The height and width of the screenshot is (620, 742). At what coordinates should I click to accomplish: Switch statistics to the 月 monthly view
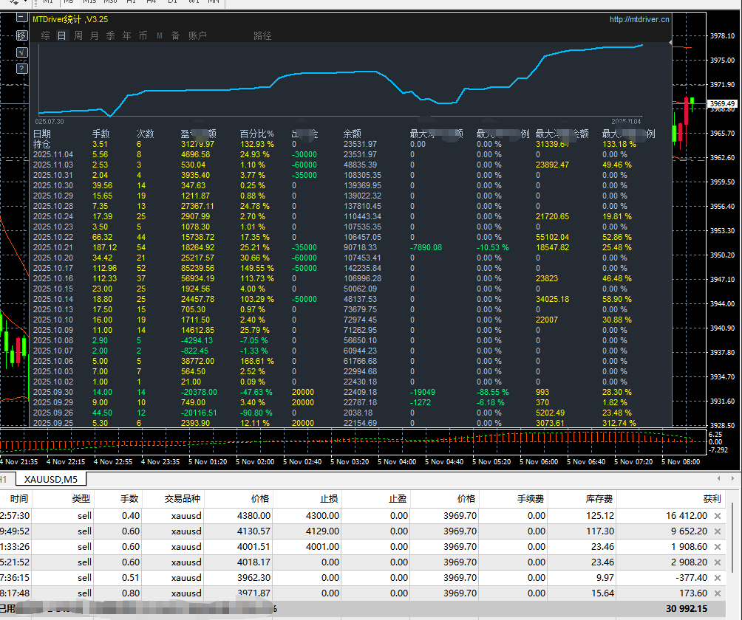(95, 35)
